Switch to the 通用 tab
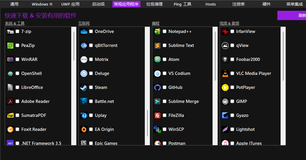 point(14,4)
